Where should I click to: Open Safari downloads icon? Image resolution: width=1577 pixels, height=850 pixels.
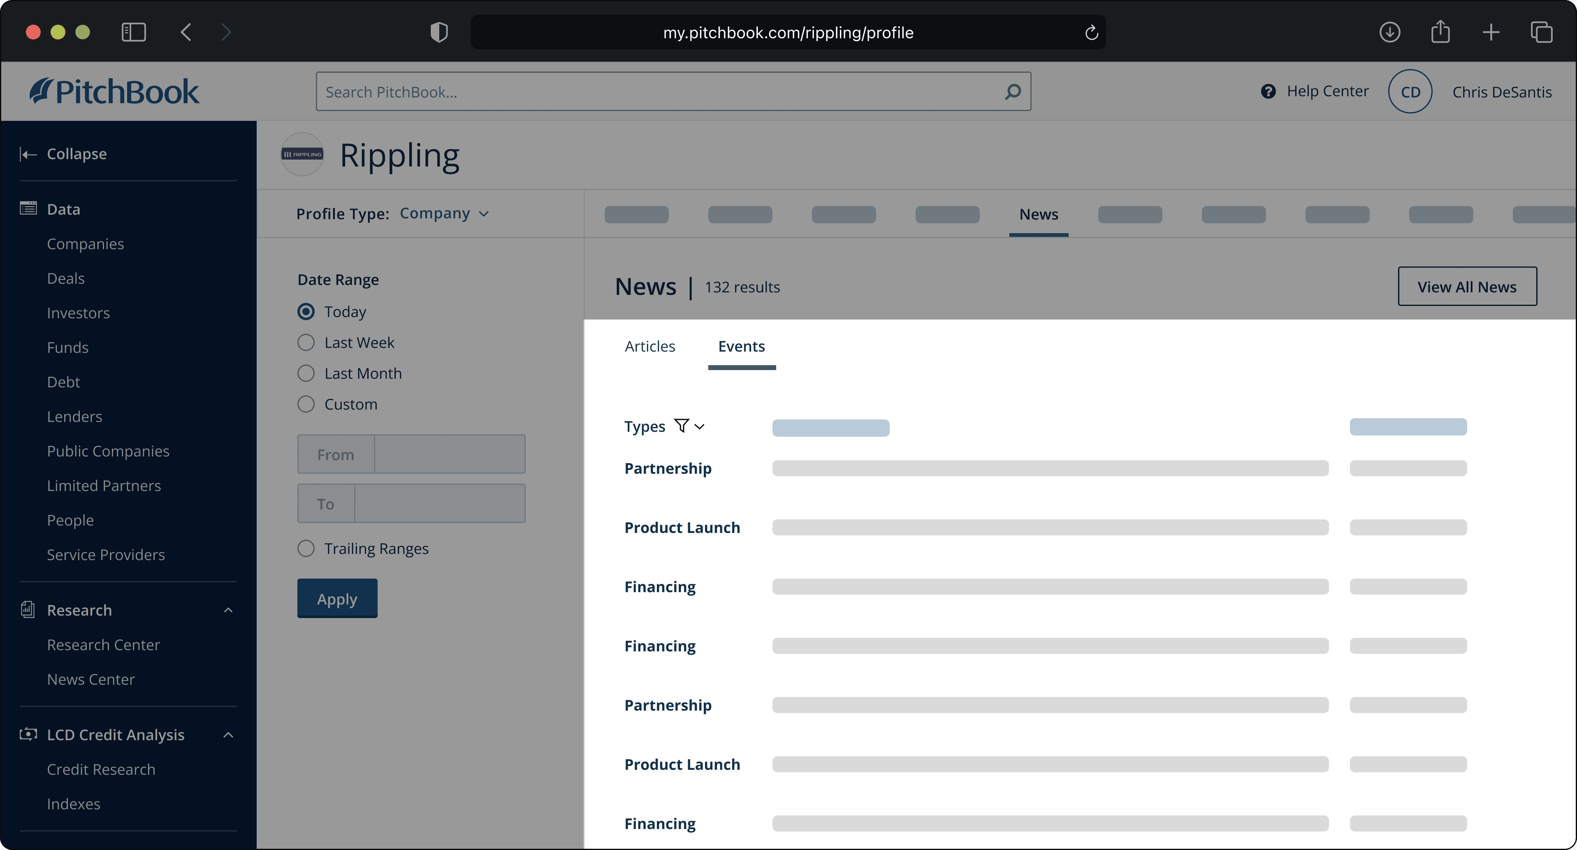click(1390, 32)
